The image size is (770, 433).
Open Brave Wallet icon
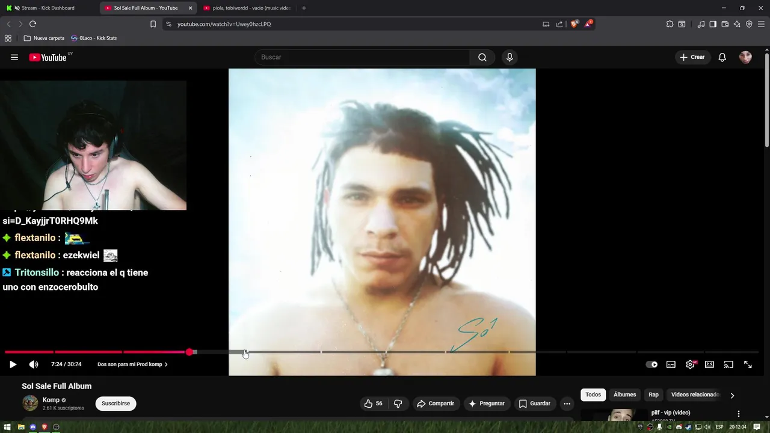pyautogui.click(x=725, y=24)
